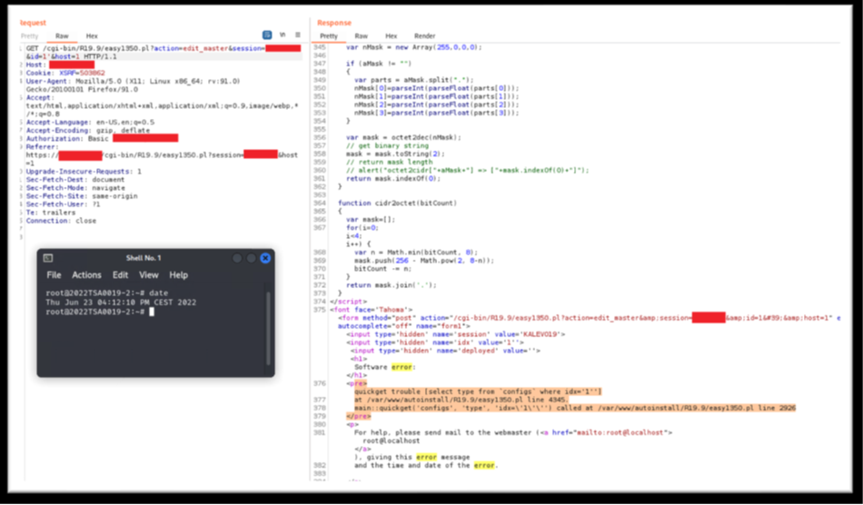Viewport: 863px width, 505px height.
Task: Maximize the Shell No. 1 window
Action: tap(251, 258)
